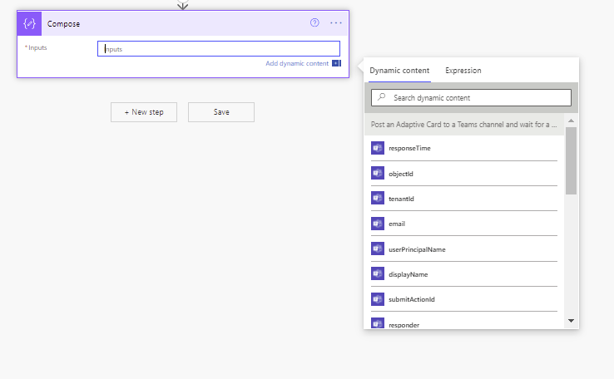614x379 pixels.
Task: Insert the tenantId dynamic value
Action: (x=464, y=199)
